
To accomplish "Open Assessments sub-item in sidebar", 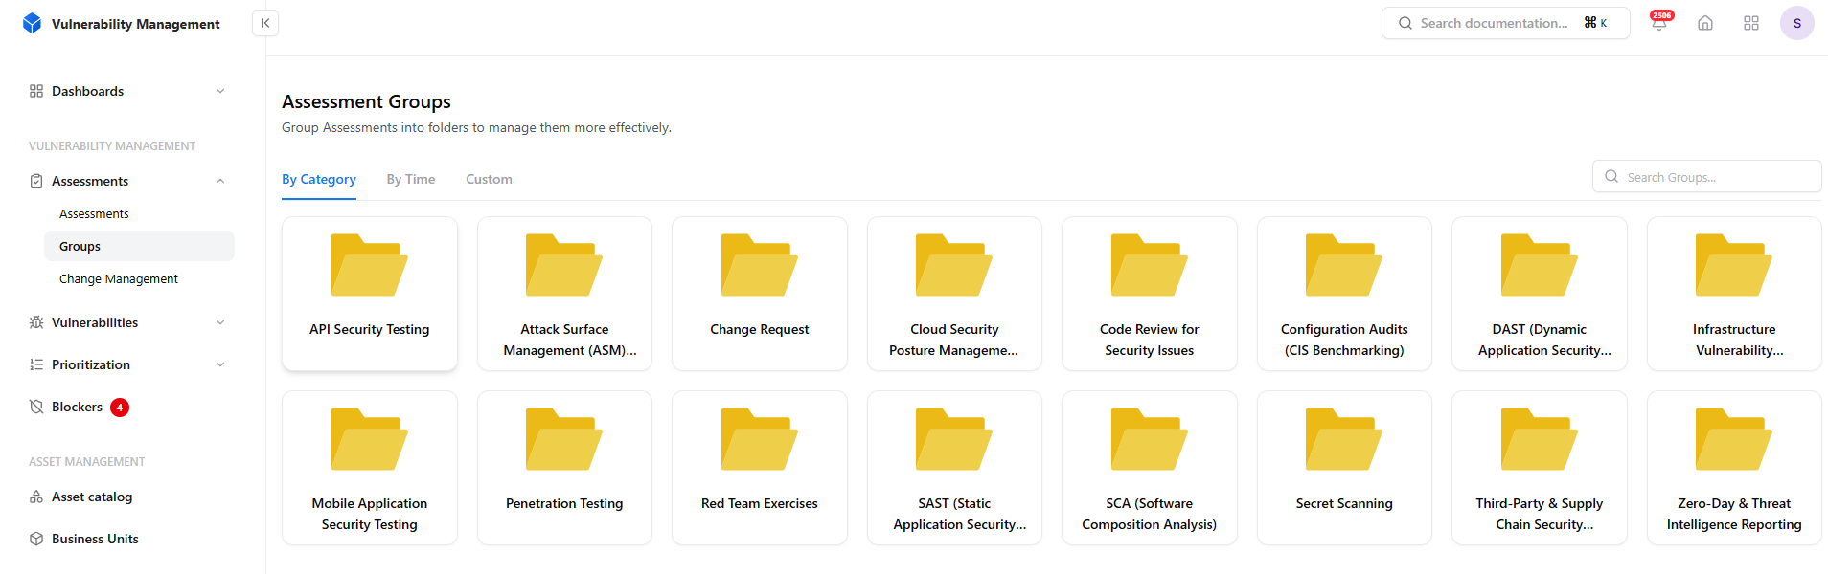I will click(94, 213).
